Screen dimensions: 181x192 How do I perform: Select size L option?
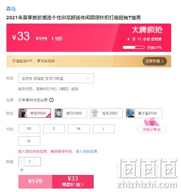tap(104, 129)
